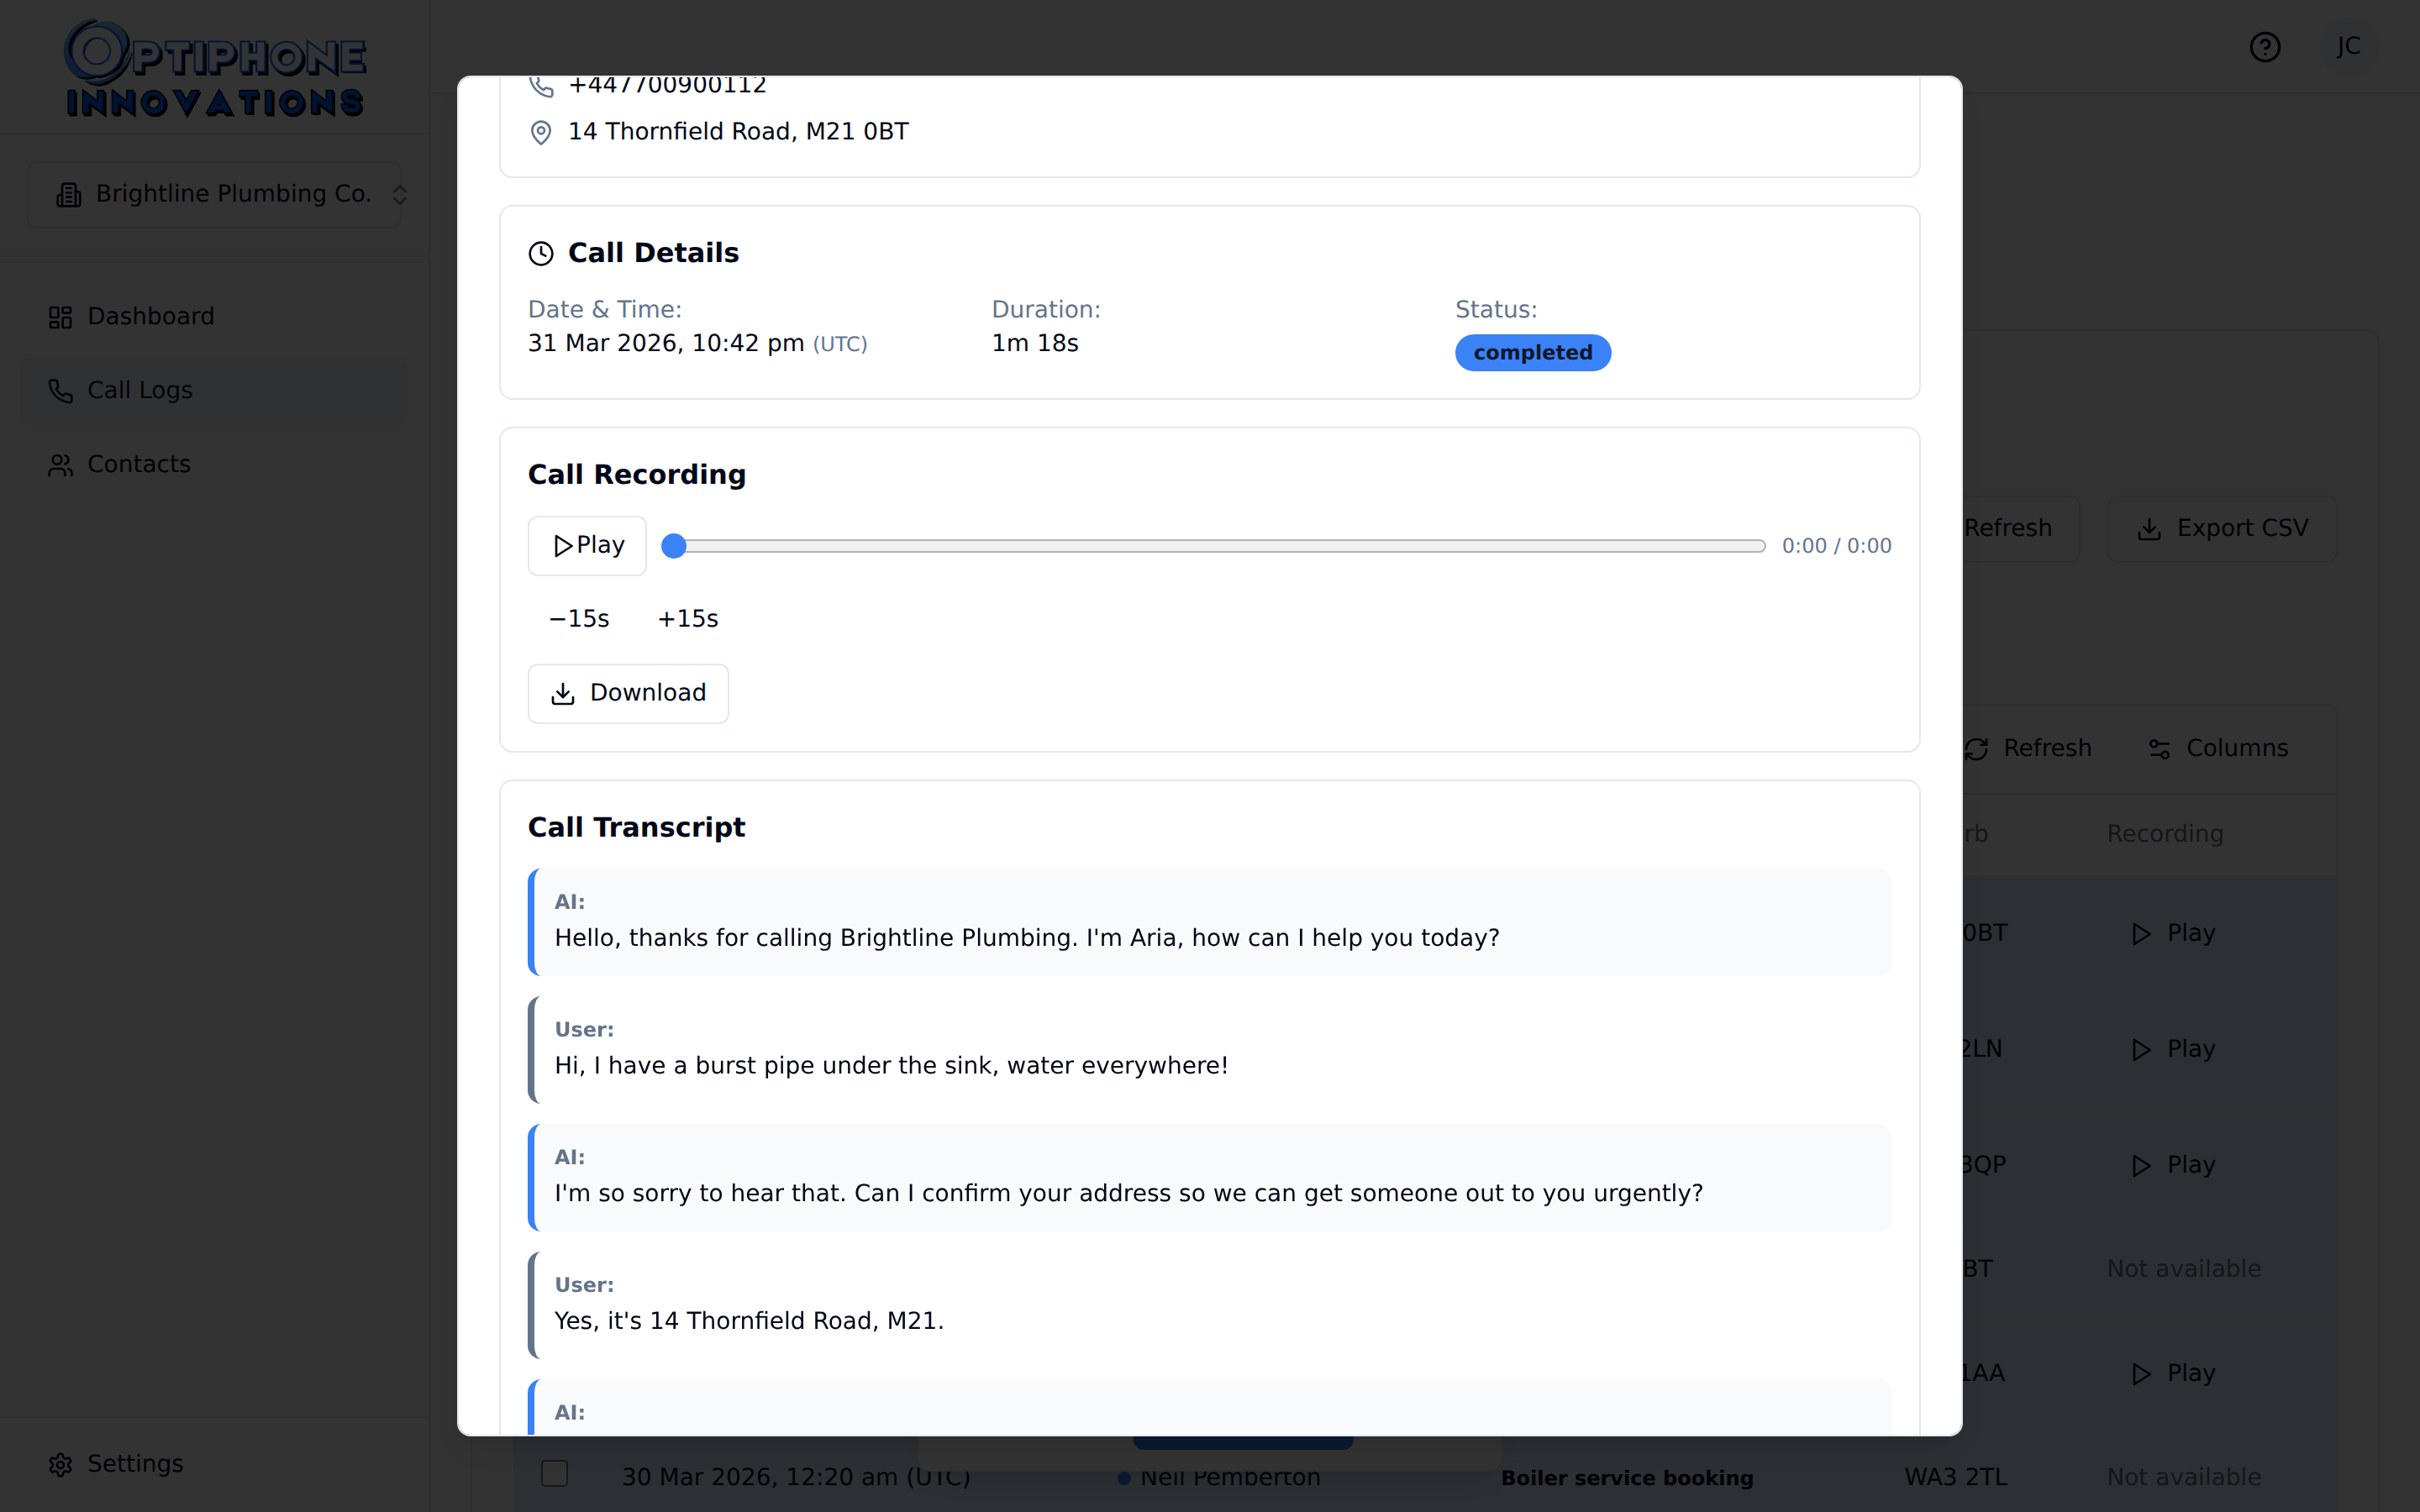Expand the Brightline Plumbing Co. organization switcher
This screenshot has width=2420, height=1512.
(x=214, y=194)
